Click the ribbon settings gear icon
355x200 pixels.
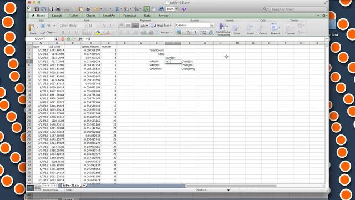click(324, 16)
